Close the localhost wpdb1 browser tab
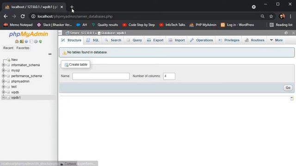This screenshot has width=296, height=166. (x=62, y=7)
